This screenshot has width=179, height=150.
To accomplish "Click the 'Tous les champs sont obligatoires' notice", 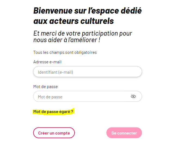I will [x=65, y=52].
